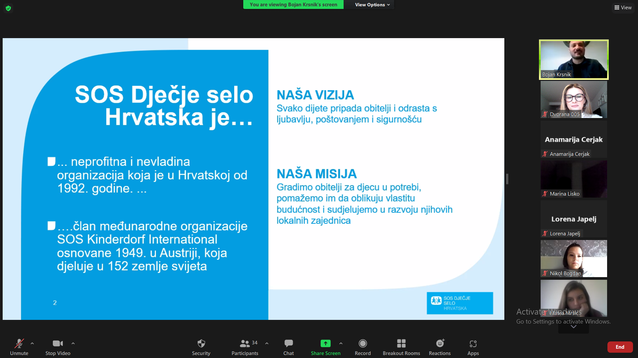638x358 pixels.
Task: Open the Chat panel
Action: coord(288,347)
